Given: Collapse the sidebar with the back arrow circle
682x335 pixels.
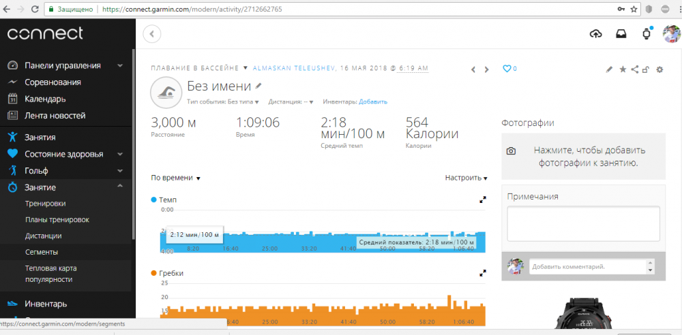Looking at the screenshot, I should (151, 33).
